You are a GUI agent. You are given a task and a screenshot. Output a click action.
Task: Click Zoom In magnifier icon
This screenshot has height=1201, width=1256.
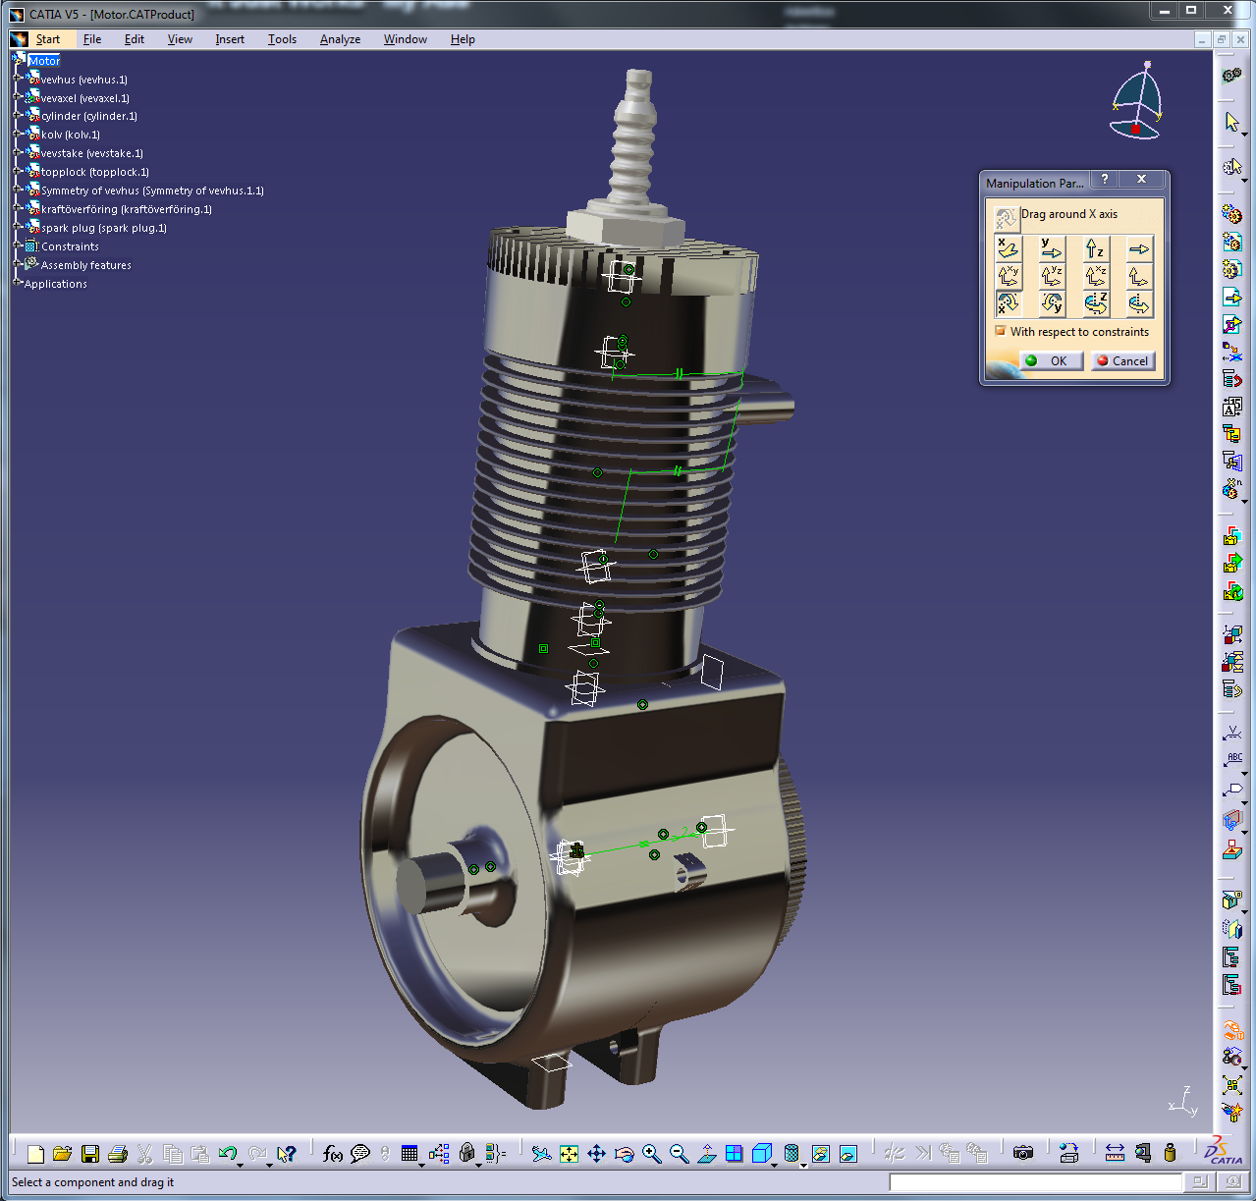point(651,1154)
